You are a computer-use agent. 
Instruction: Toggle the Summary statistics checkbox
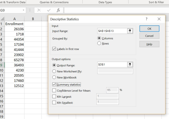click(54, 84)
